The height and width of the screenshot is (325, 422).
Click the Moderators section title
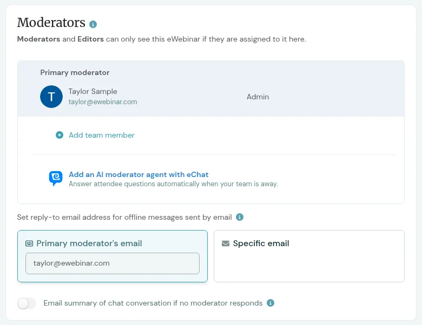coord(51,23)
